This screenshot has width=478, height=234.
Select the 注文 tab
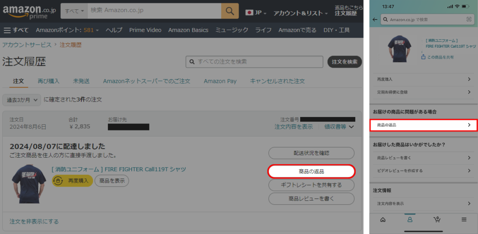click(x=19, y=81)
